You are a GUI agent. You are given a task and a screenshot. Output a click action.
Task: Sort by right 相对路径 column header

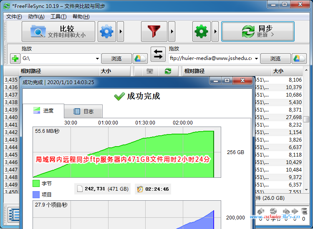point(227,71)
